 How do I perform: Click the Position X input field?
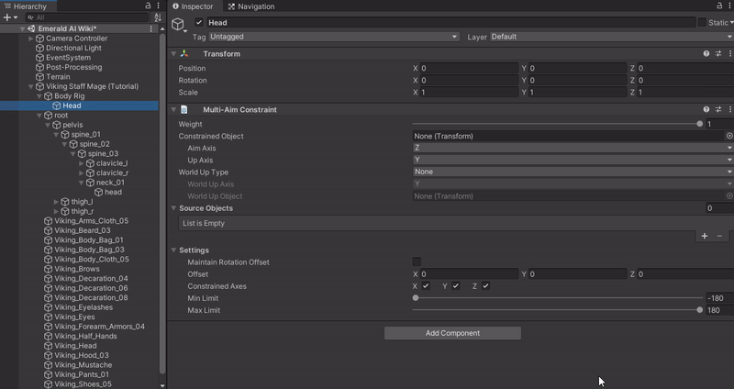point(469,69)
